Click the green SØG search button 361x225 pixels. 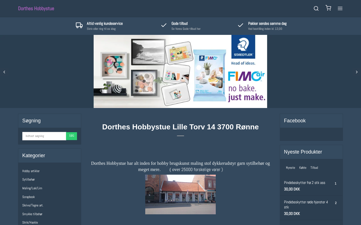pyautogui.click(x=72, y=136)
